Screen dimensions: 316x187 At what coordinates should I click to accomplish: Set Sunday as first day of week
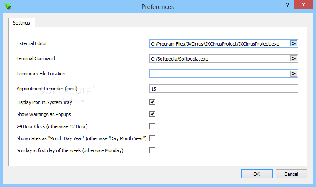pos(152,150)
